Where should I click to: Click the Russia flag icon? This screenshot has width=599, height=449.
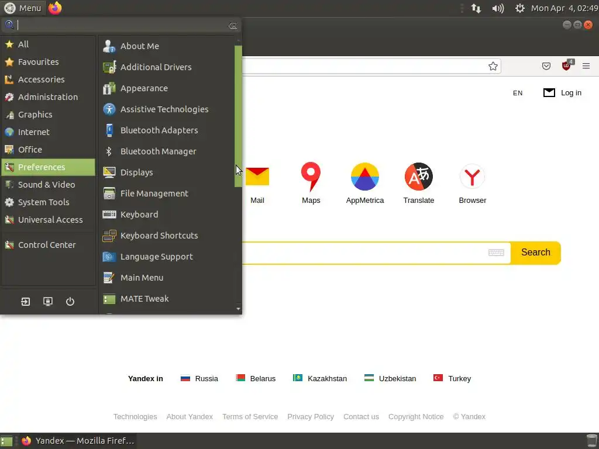pyautogui.click(x=185, y=378)
